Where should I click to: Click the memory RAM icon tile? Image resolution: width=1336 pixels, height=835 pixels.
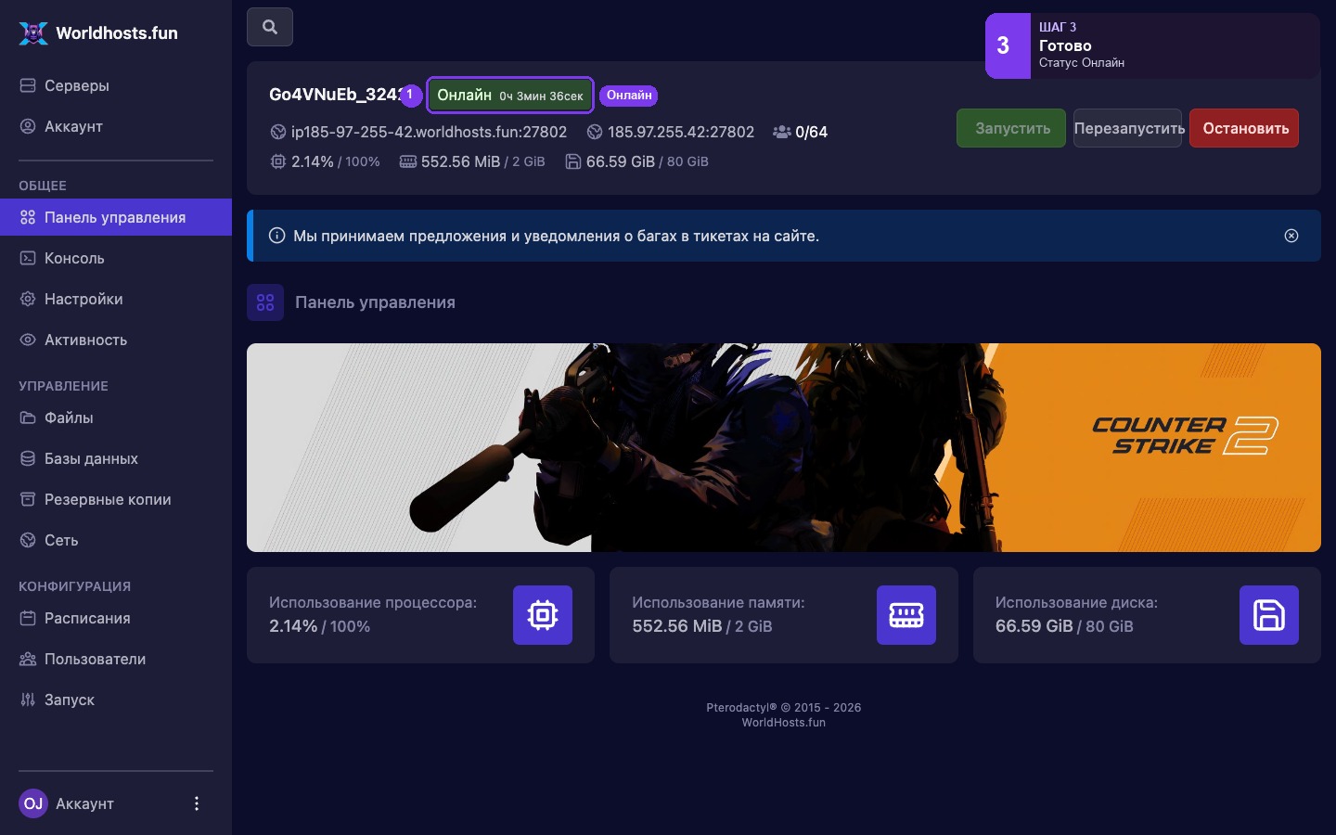tap(906, 615)
